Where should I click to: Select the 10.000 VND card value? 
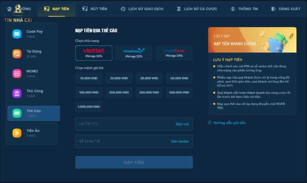tap(89, 78)
